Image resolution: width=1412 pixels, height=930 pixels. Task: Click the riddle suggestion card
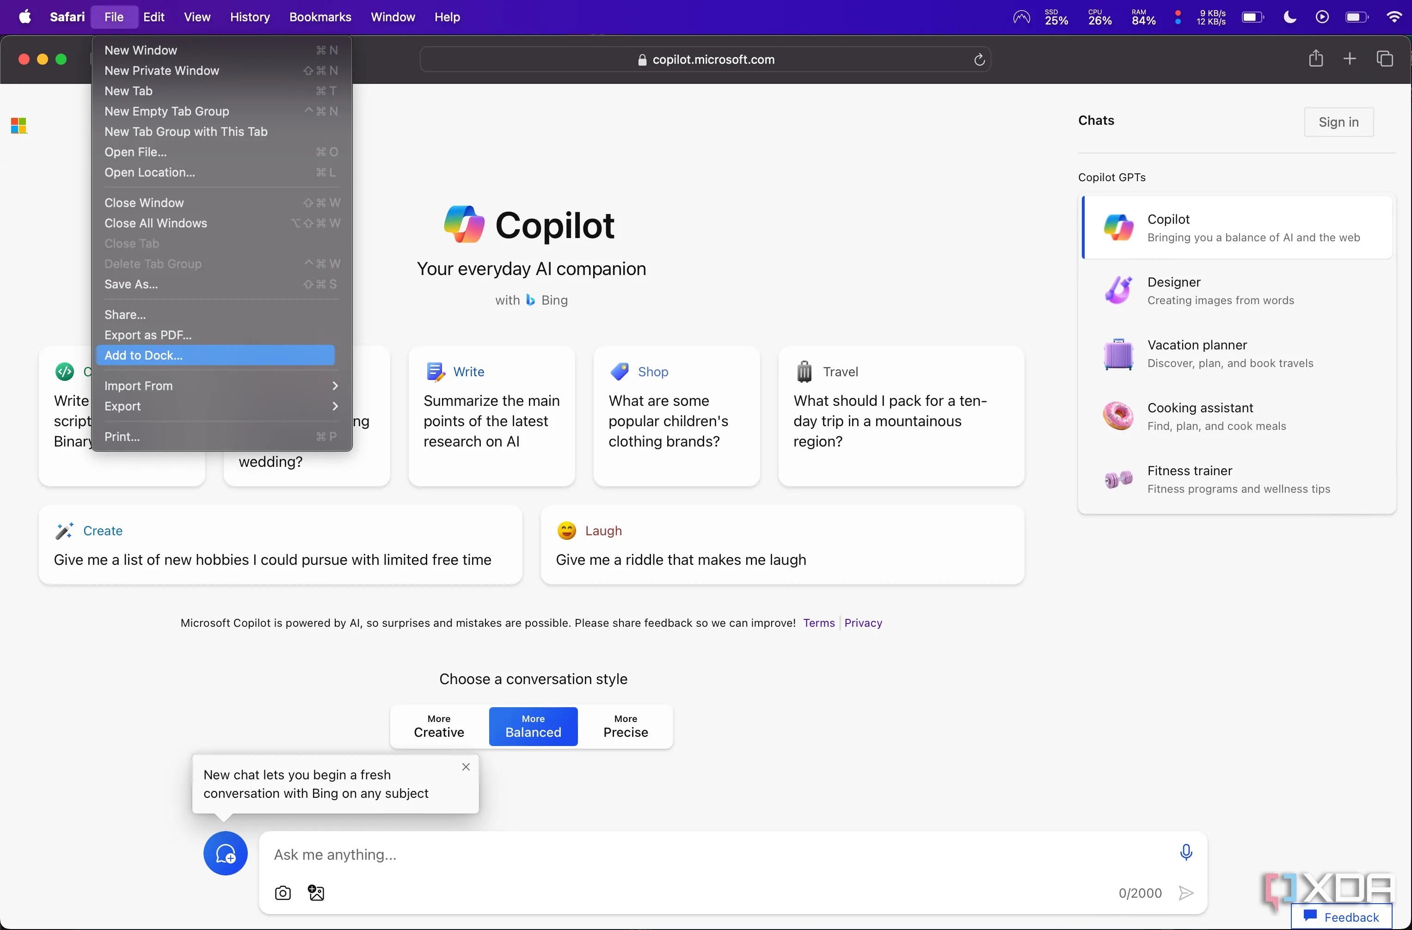point(783,545)
